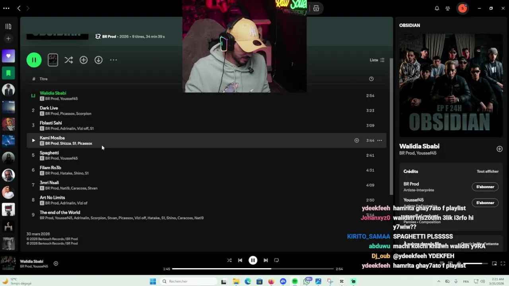Toggle shuffle for the OBSIDIAN album
Viewport: 509px width, 286px height.
69,60
